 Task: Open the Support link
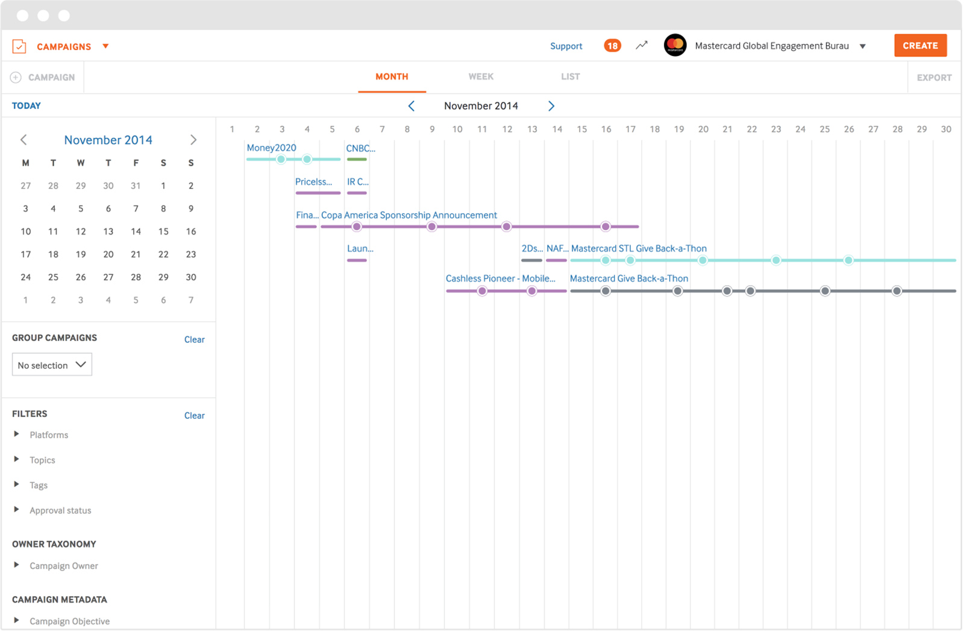[x=566, y=46]
